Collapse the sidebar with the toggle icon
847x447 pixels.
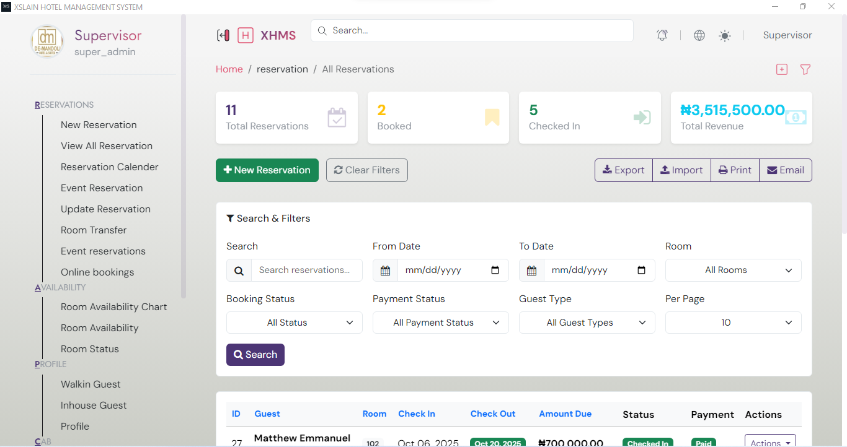coord(223,35)
